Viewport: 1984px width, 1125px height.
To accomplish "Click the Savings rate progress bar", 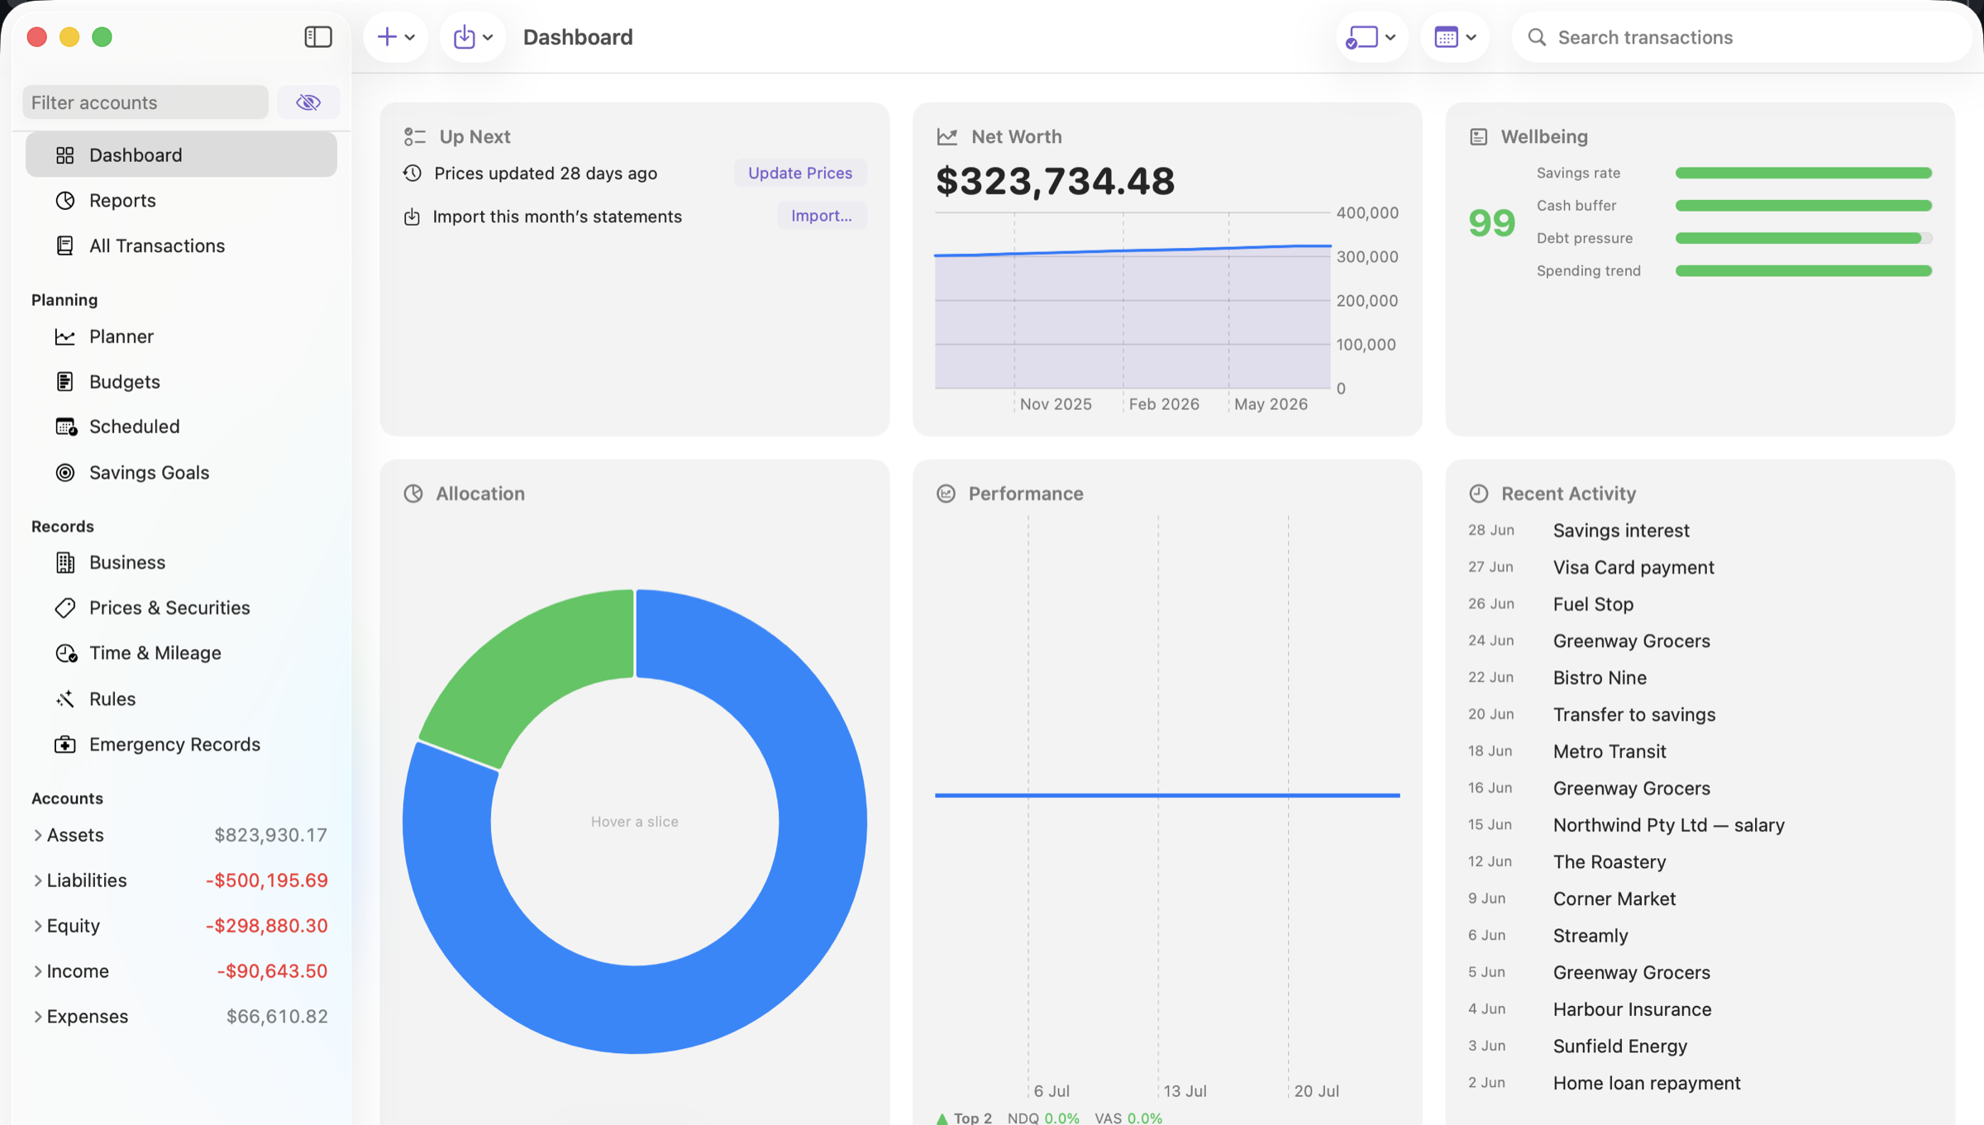I will coord(1804,173).
